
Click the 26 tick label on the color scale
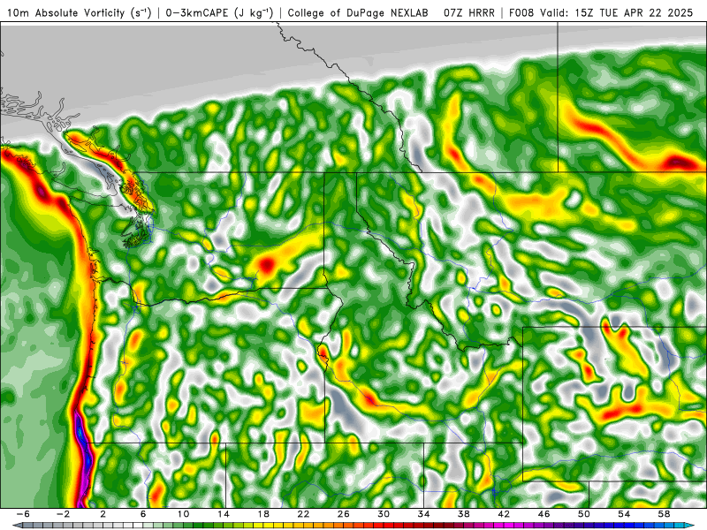point(344,514)
